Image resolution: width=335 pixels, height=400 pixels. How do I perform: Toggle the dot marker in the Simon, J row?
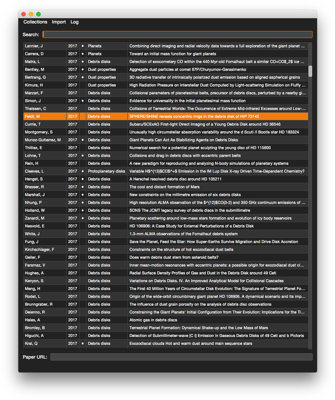coord(83,101)
